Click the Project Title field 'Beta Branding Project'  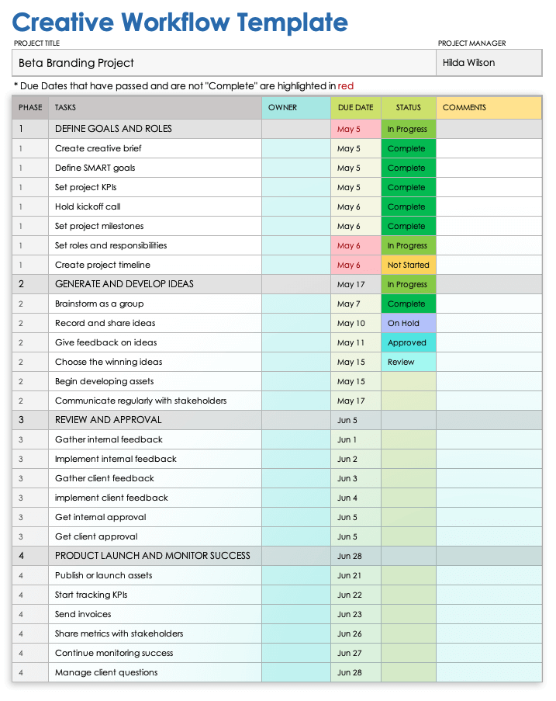(x=224, y=63)
